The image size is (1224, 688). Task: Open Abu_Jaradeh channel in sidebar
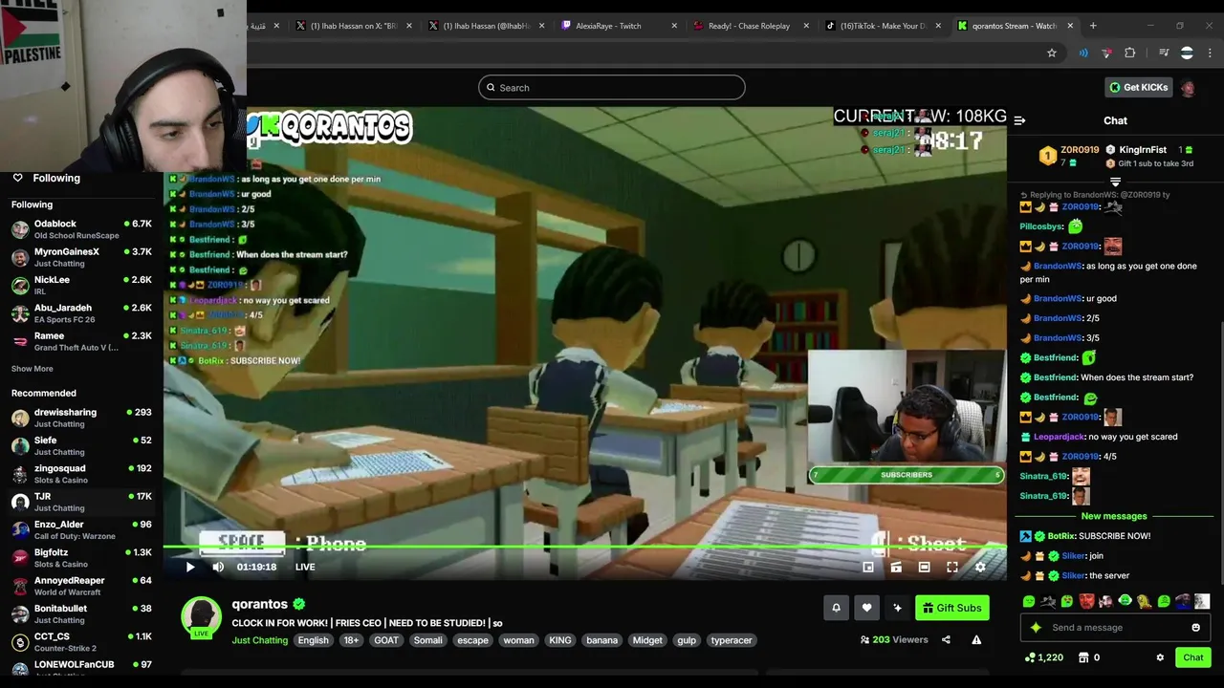(81, 313)
